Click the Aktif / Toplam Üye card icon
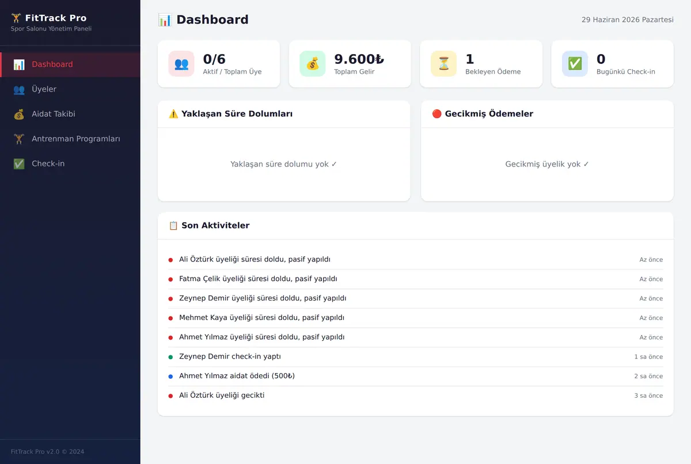The height and width of the screenshot is (464, 691). [x=181, y=64]
